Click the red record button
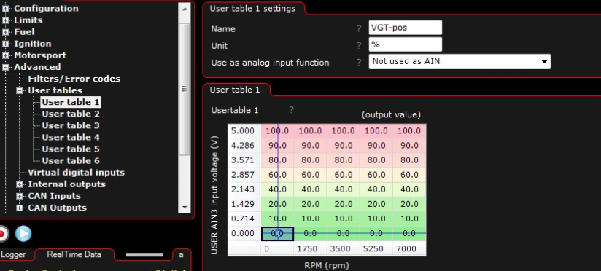Viewport: 601px width, 271px height. 3,234
